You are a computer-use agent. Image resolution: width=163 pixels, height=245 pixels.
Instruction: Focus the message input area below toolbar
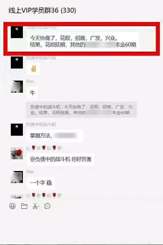[x=81, y=227]
